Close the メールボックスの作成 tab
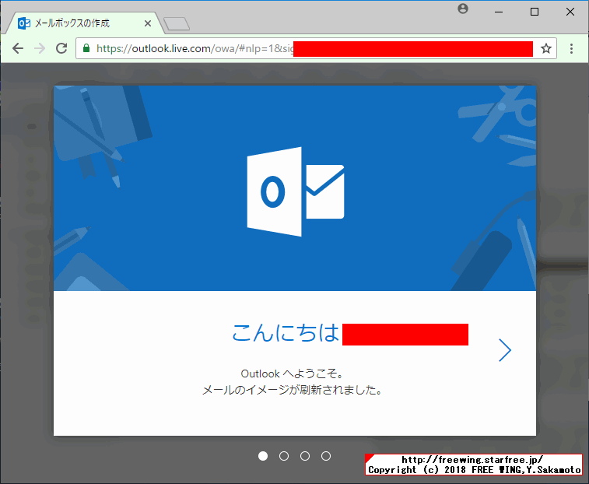The image size is (589, 484). [148, 23]
